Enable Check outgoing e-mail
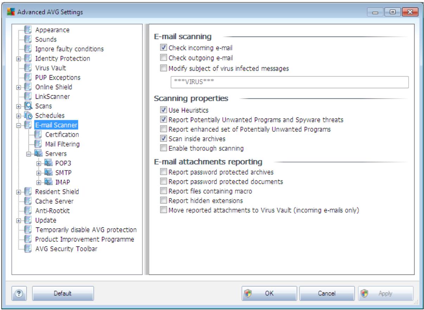 tap(163, 58)
